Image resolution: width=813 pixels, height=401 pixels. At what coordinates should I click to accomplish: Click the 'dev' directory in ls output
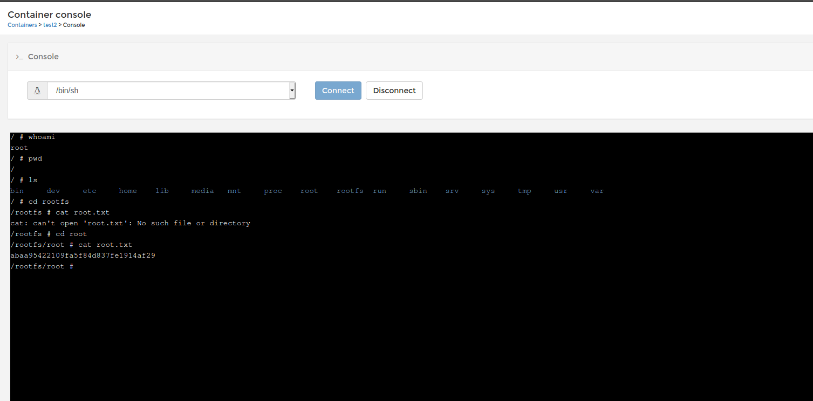[x=53, y=191]
